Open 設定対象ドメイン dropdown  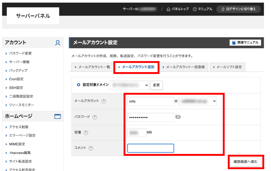[x=129, y=85]
